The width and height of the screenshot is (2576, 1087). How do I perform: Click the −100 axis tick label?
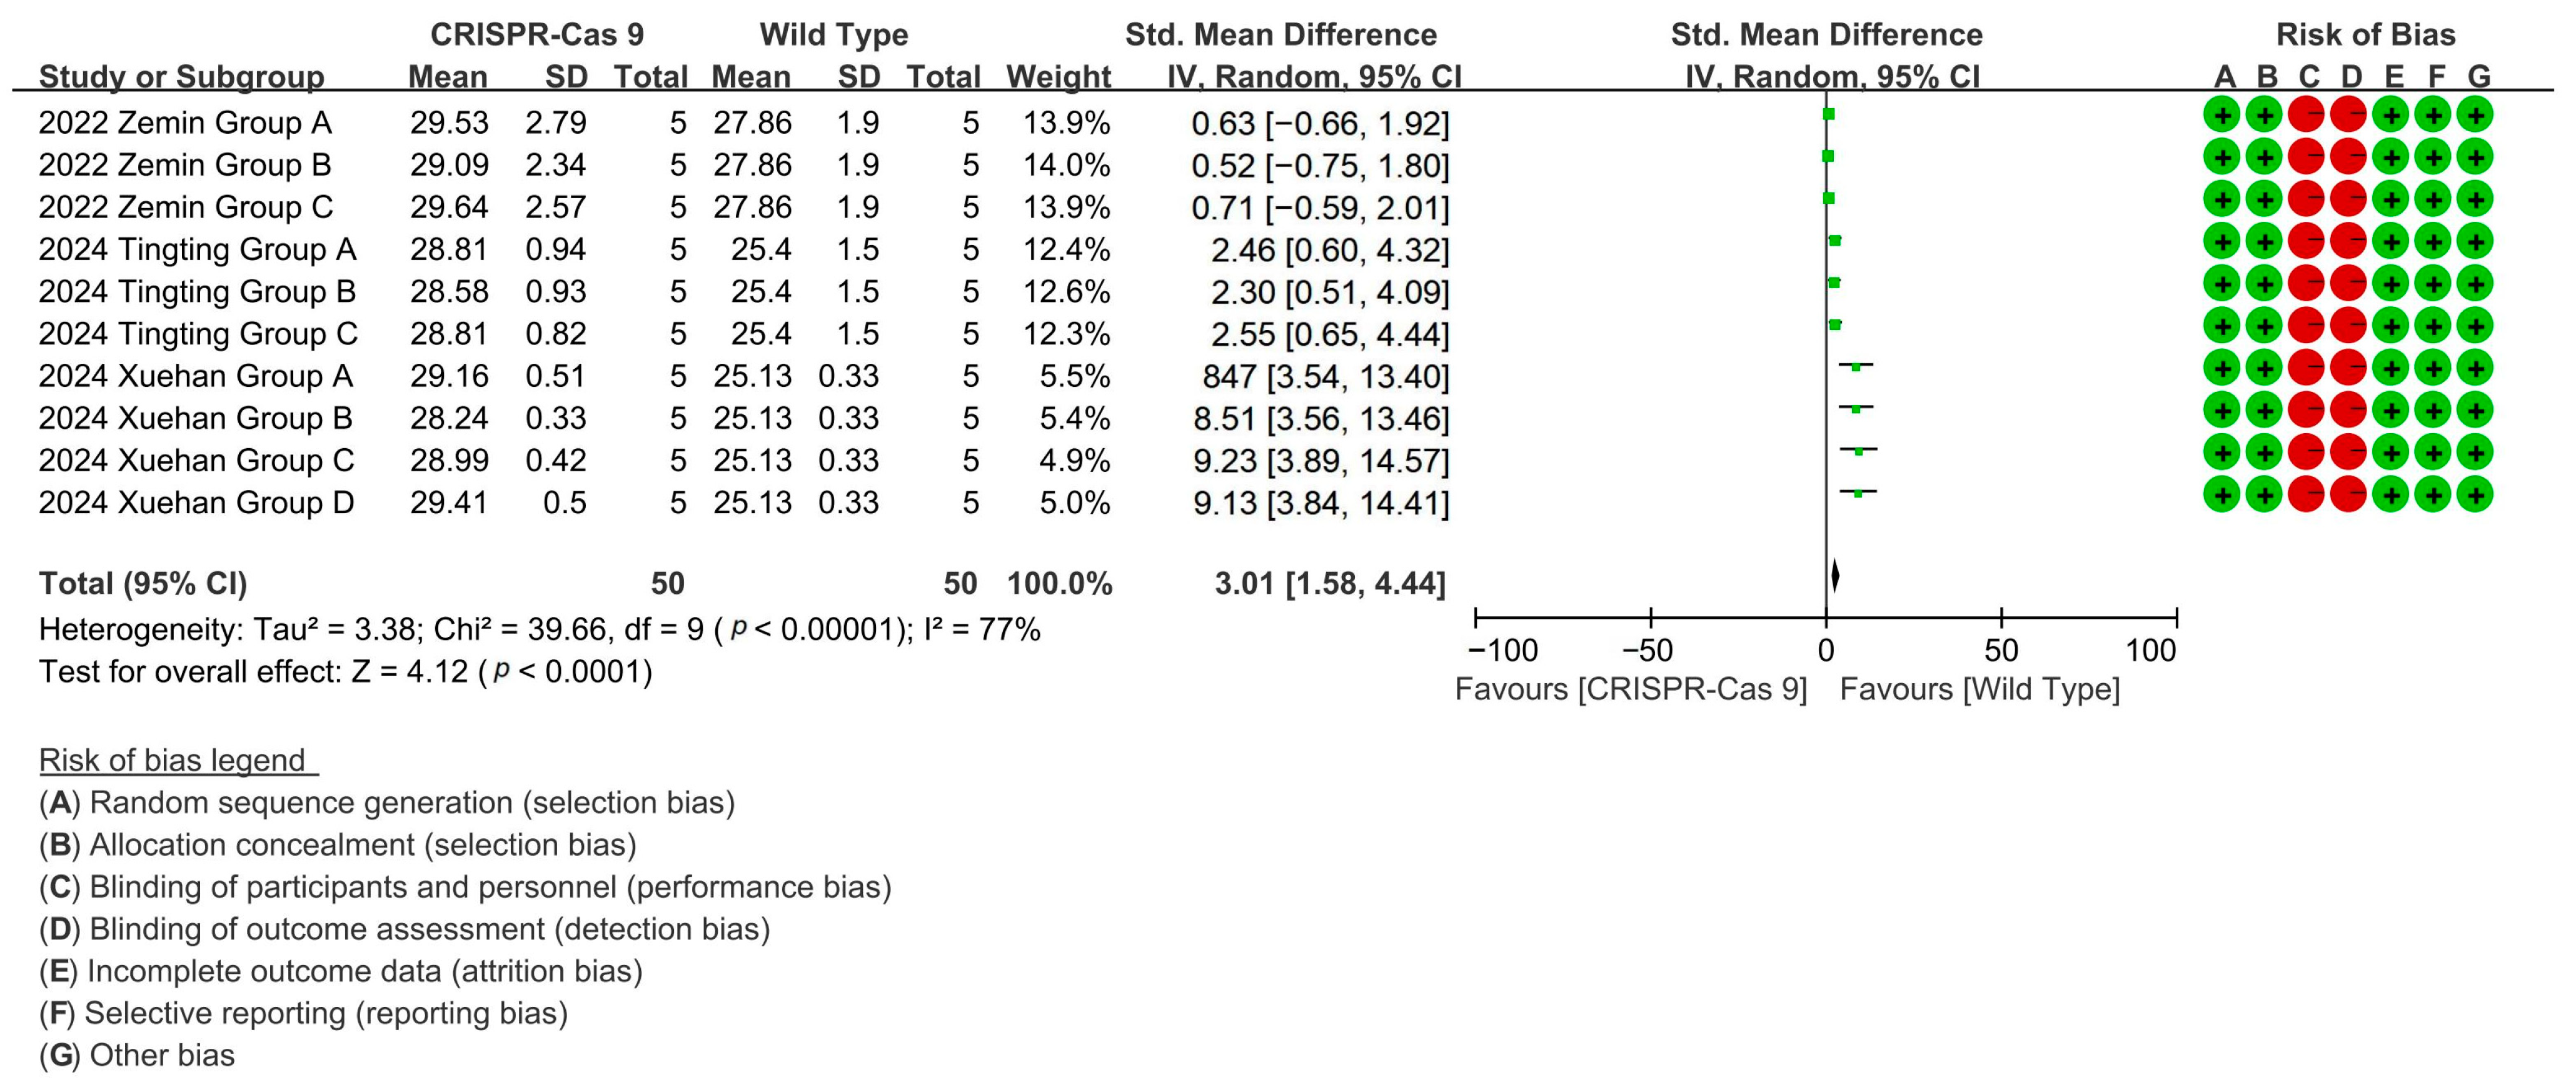[1502, 651]
